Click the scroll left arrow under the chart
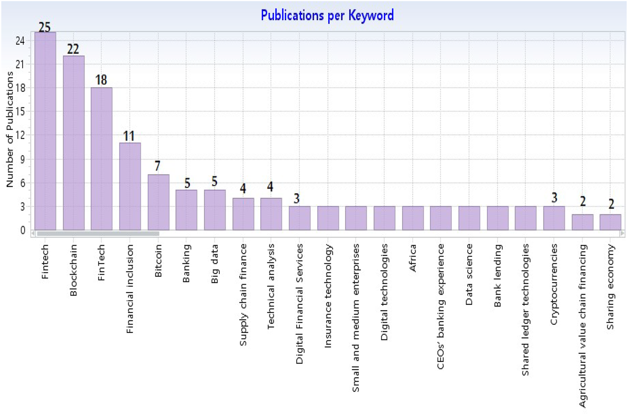 pos(33,233)
